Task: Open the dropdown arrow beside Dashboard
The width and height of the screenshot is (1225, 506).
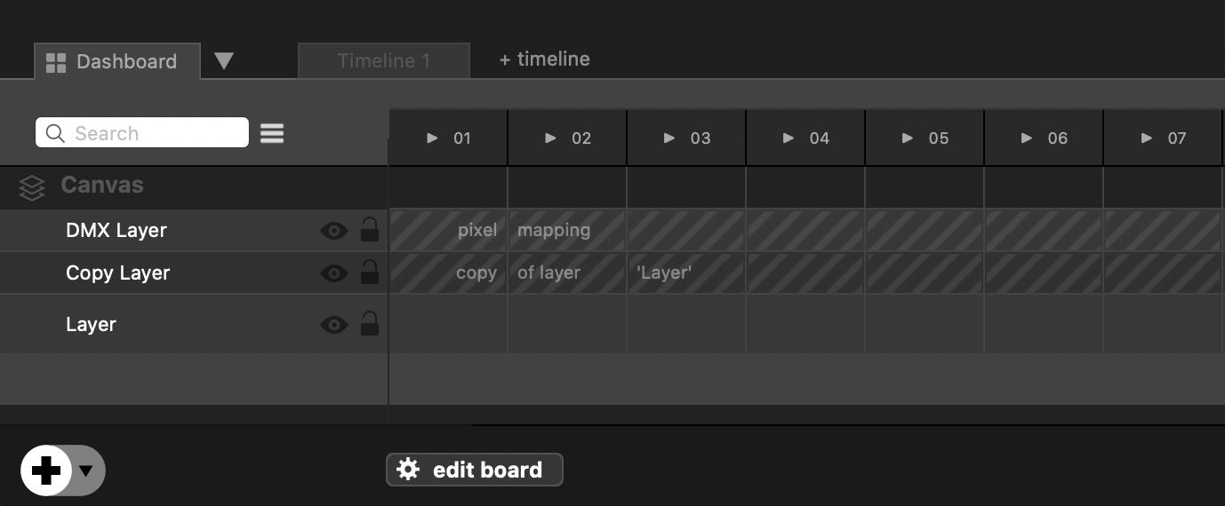Action: pyautogui.click(x=224, y=60)
